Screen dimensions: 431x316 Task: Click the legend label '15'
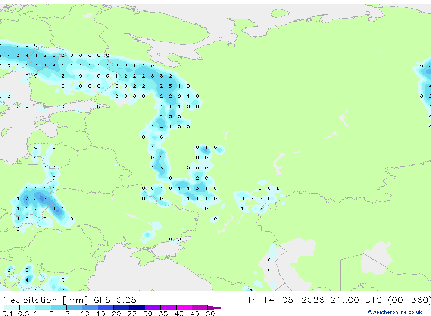[x=101, y=313]
